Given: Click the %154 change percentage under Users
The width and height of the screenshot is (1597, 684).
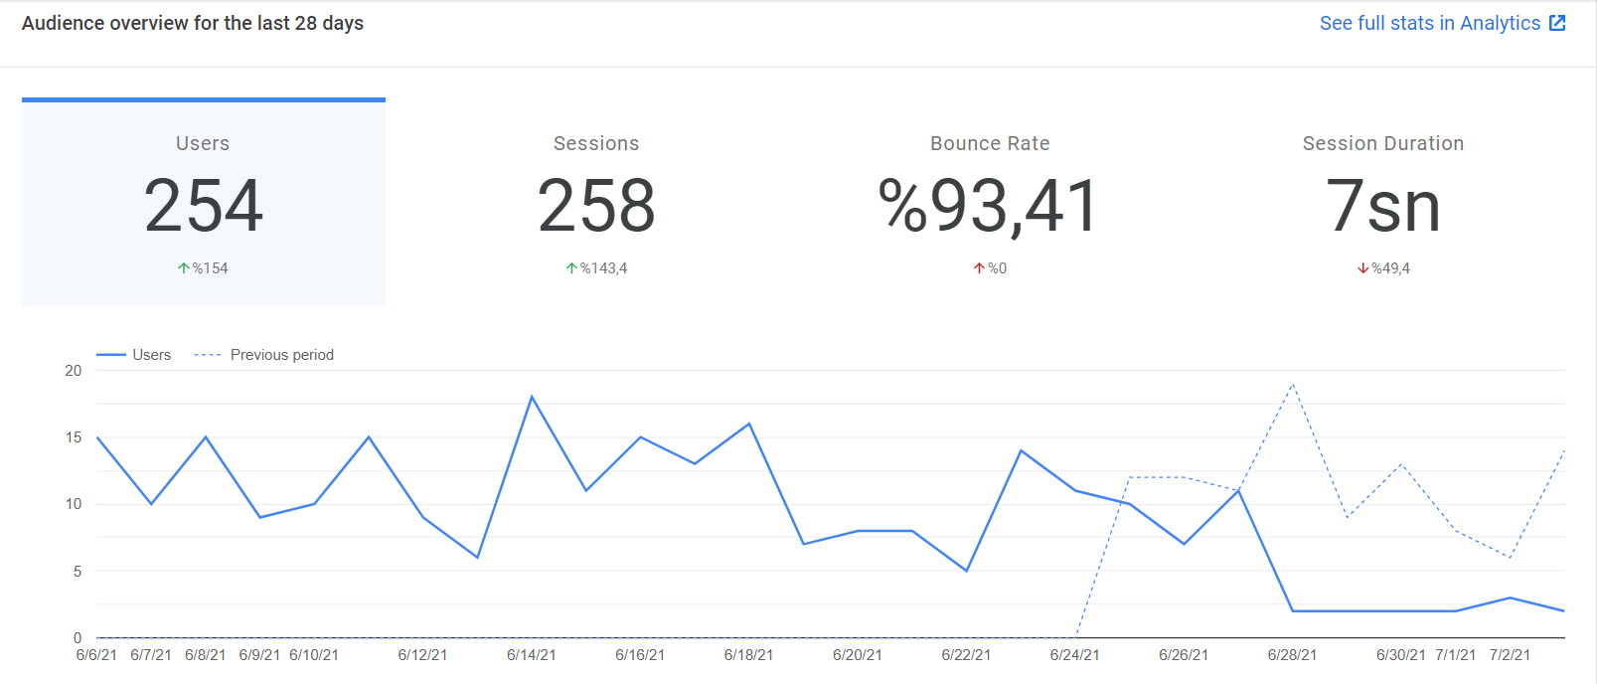Looking at the screenshot, I should point(211,268).
